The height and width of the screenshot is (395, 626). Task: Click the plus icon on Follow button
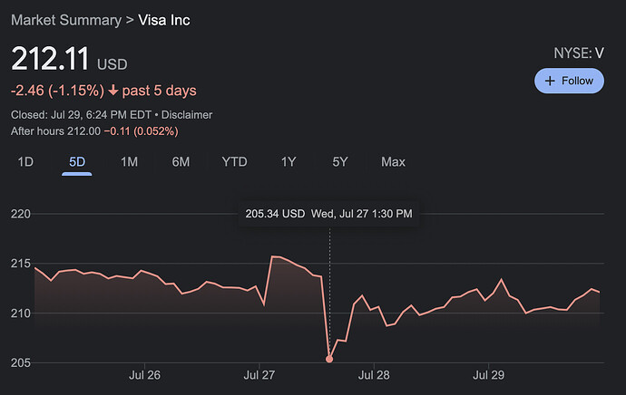tap(549, 81)
